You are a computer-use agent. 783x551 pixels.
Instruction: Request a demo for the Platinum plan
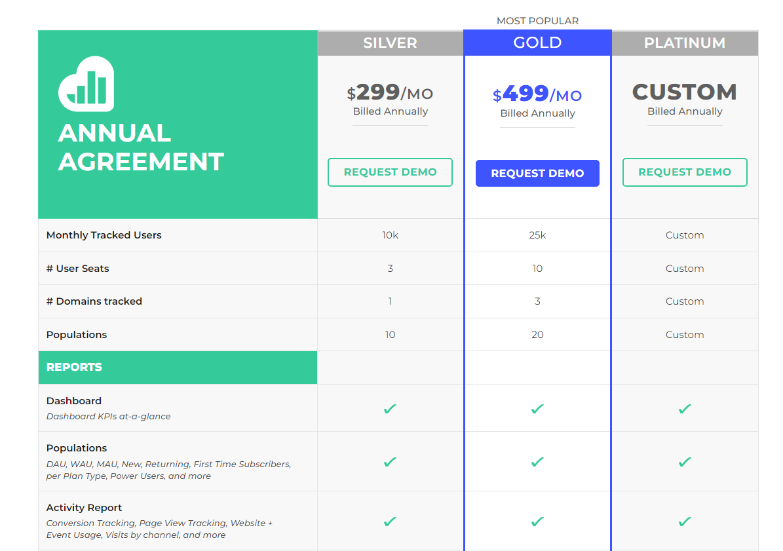(685, 172)
